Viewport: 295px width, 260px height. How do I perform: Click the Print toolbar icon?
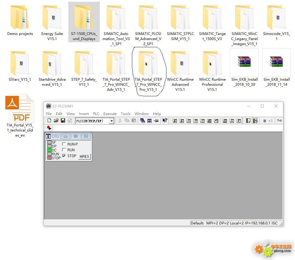(70, 121)
